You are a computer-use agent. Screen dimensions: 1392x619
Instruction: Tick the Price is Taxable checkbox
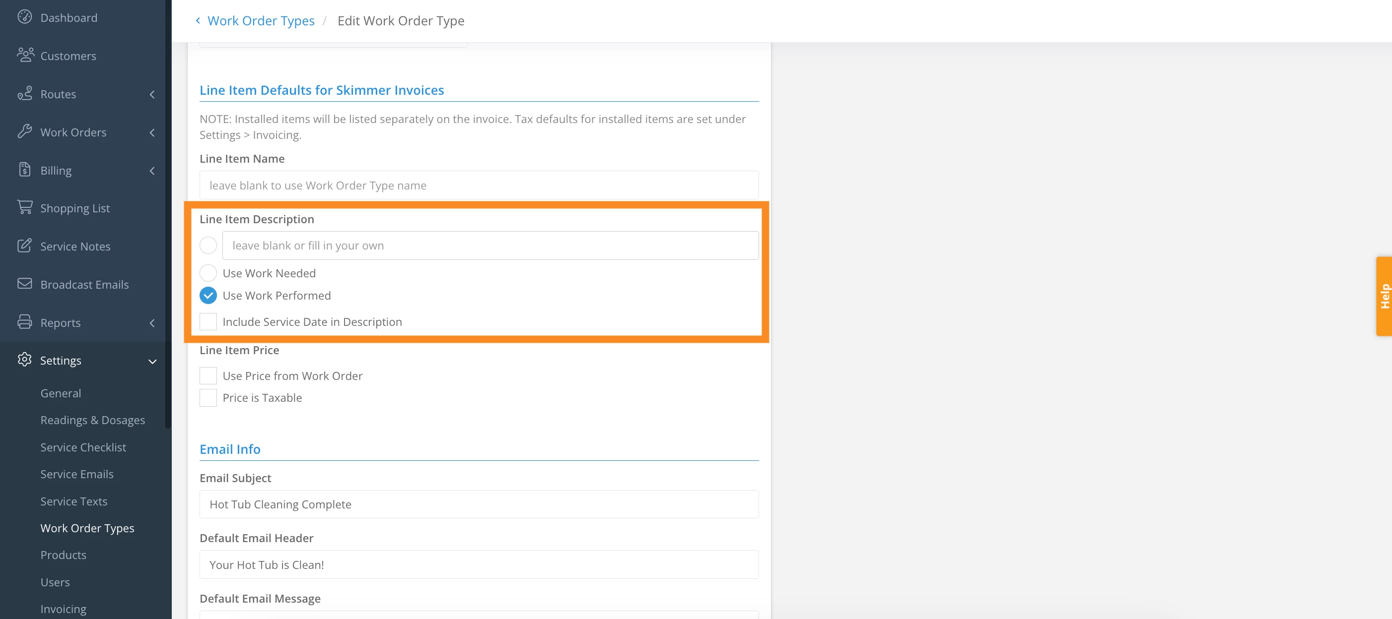pyautogui.click(x=208, y=398)
